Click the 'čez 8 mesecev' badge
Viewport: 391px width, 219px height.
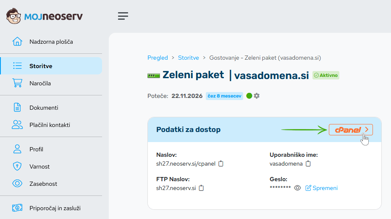pos(224,96)
